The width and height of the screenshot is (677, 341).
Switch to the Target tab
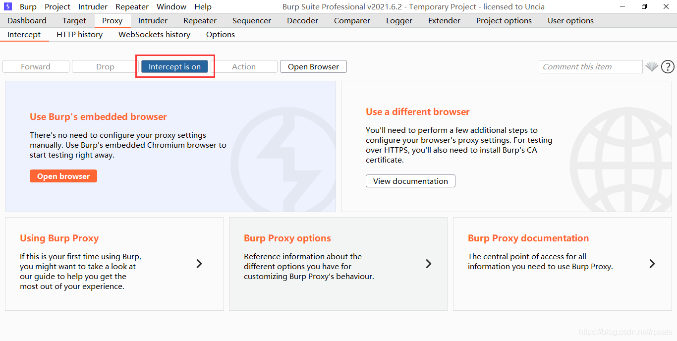click(74, 21)
